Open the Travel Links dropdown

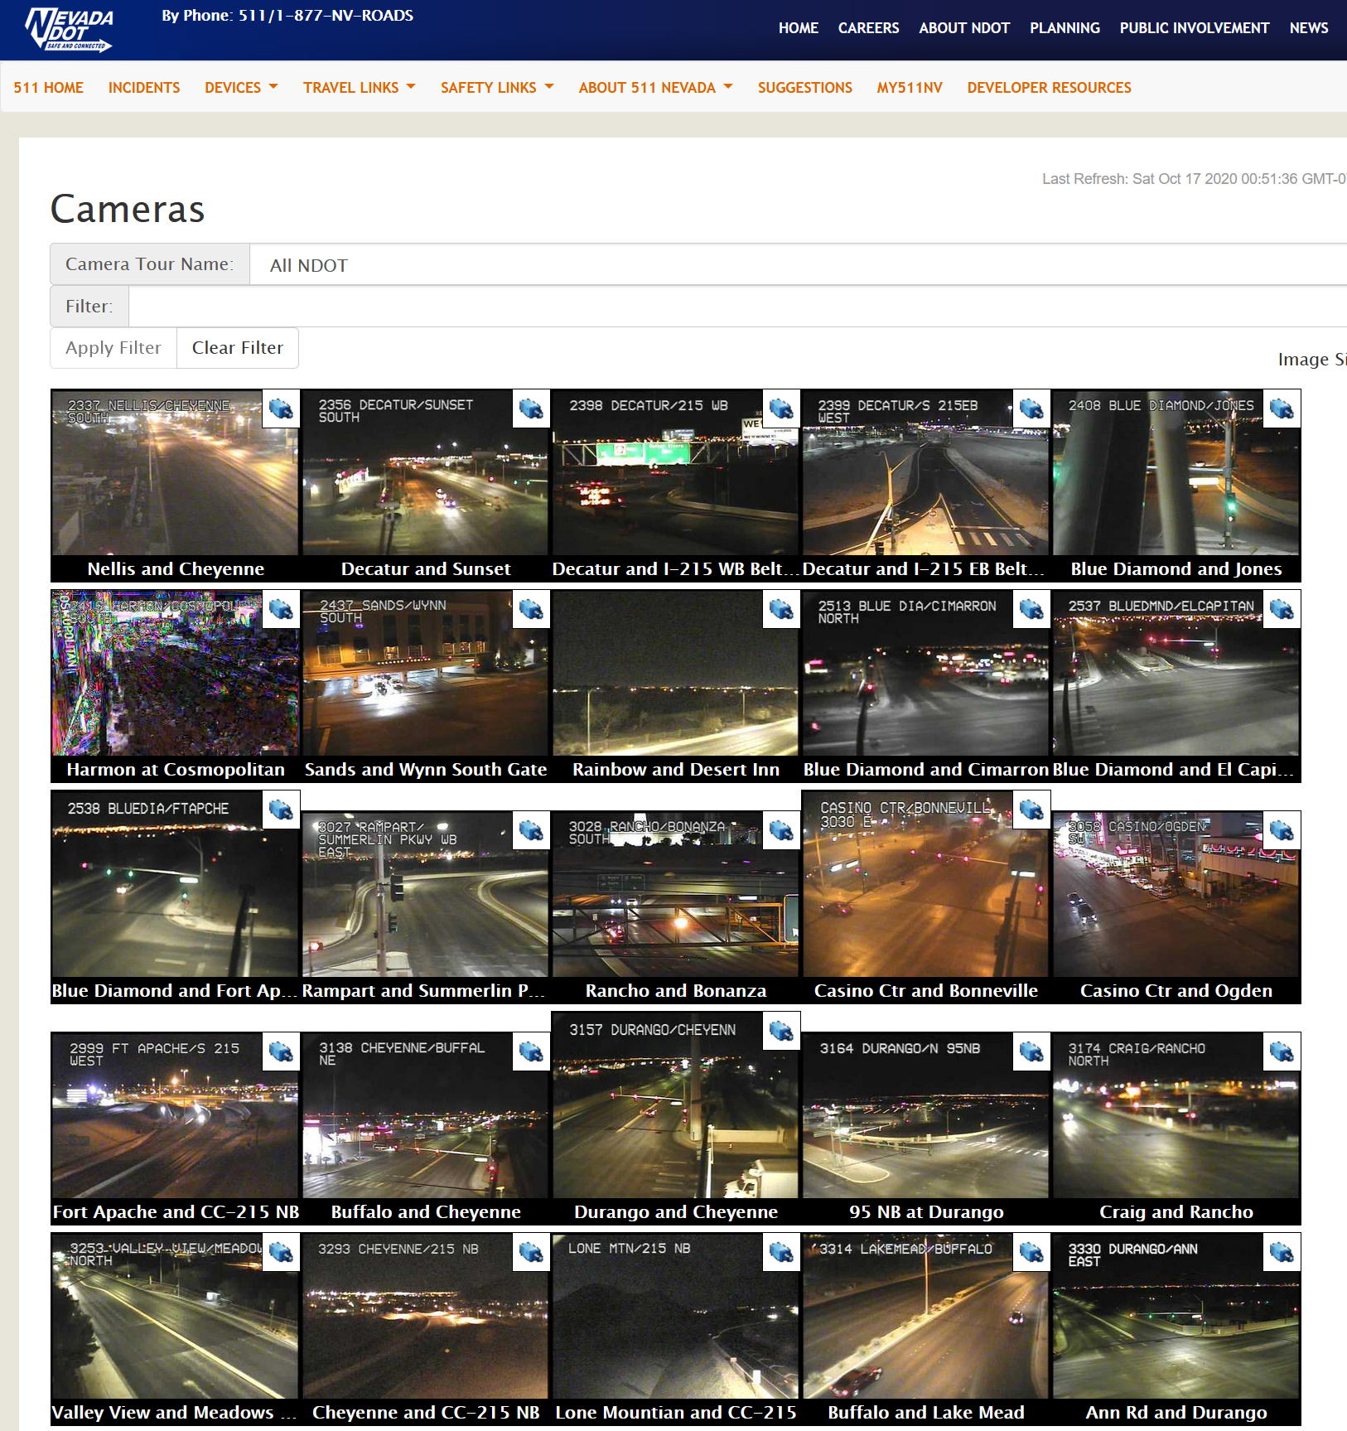[x=359, y=88]
